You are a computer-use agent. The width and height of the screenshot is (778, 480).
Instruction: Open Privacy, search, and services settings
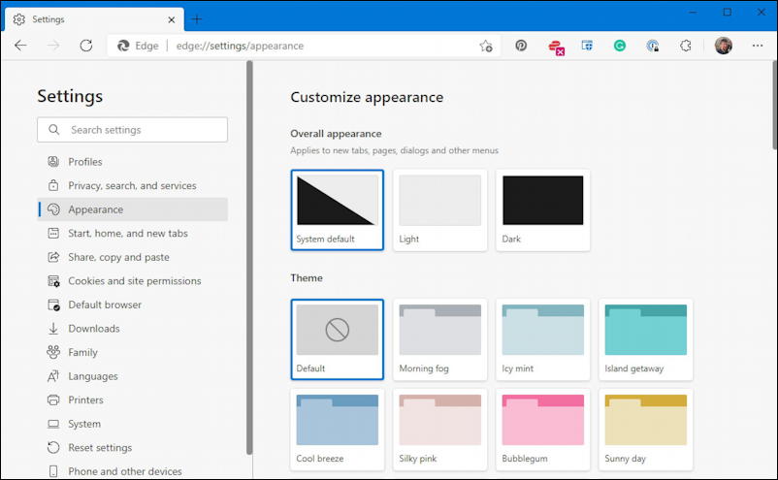tap(132, 185)
